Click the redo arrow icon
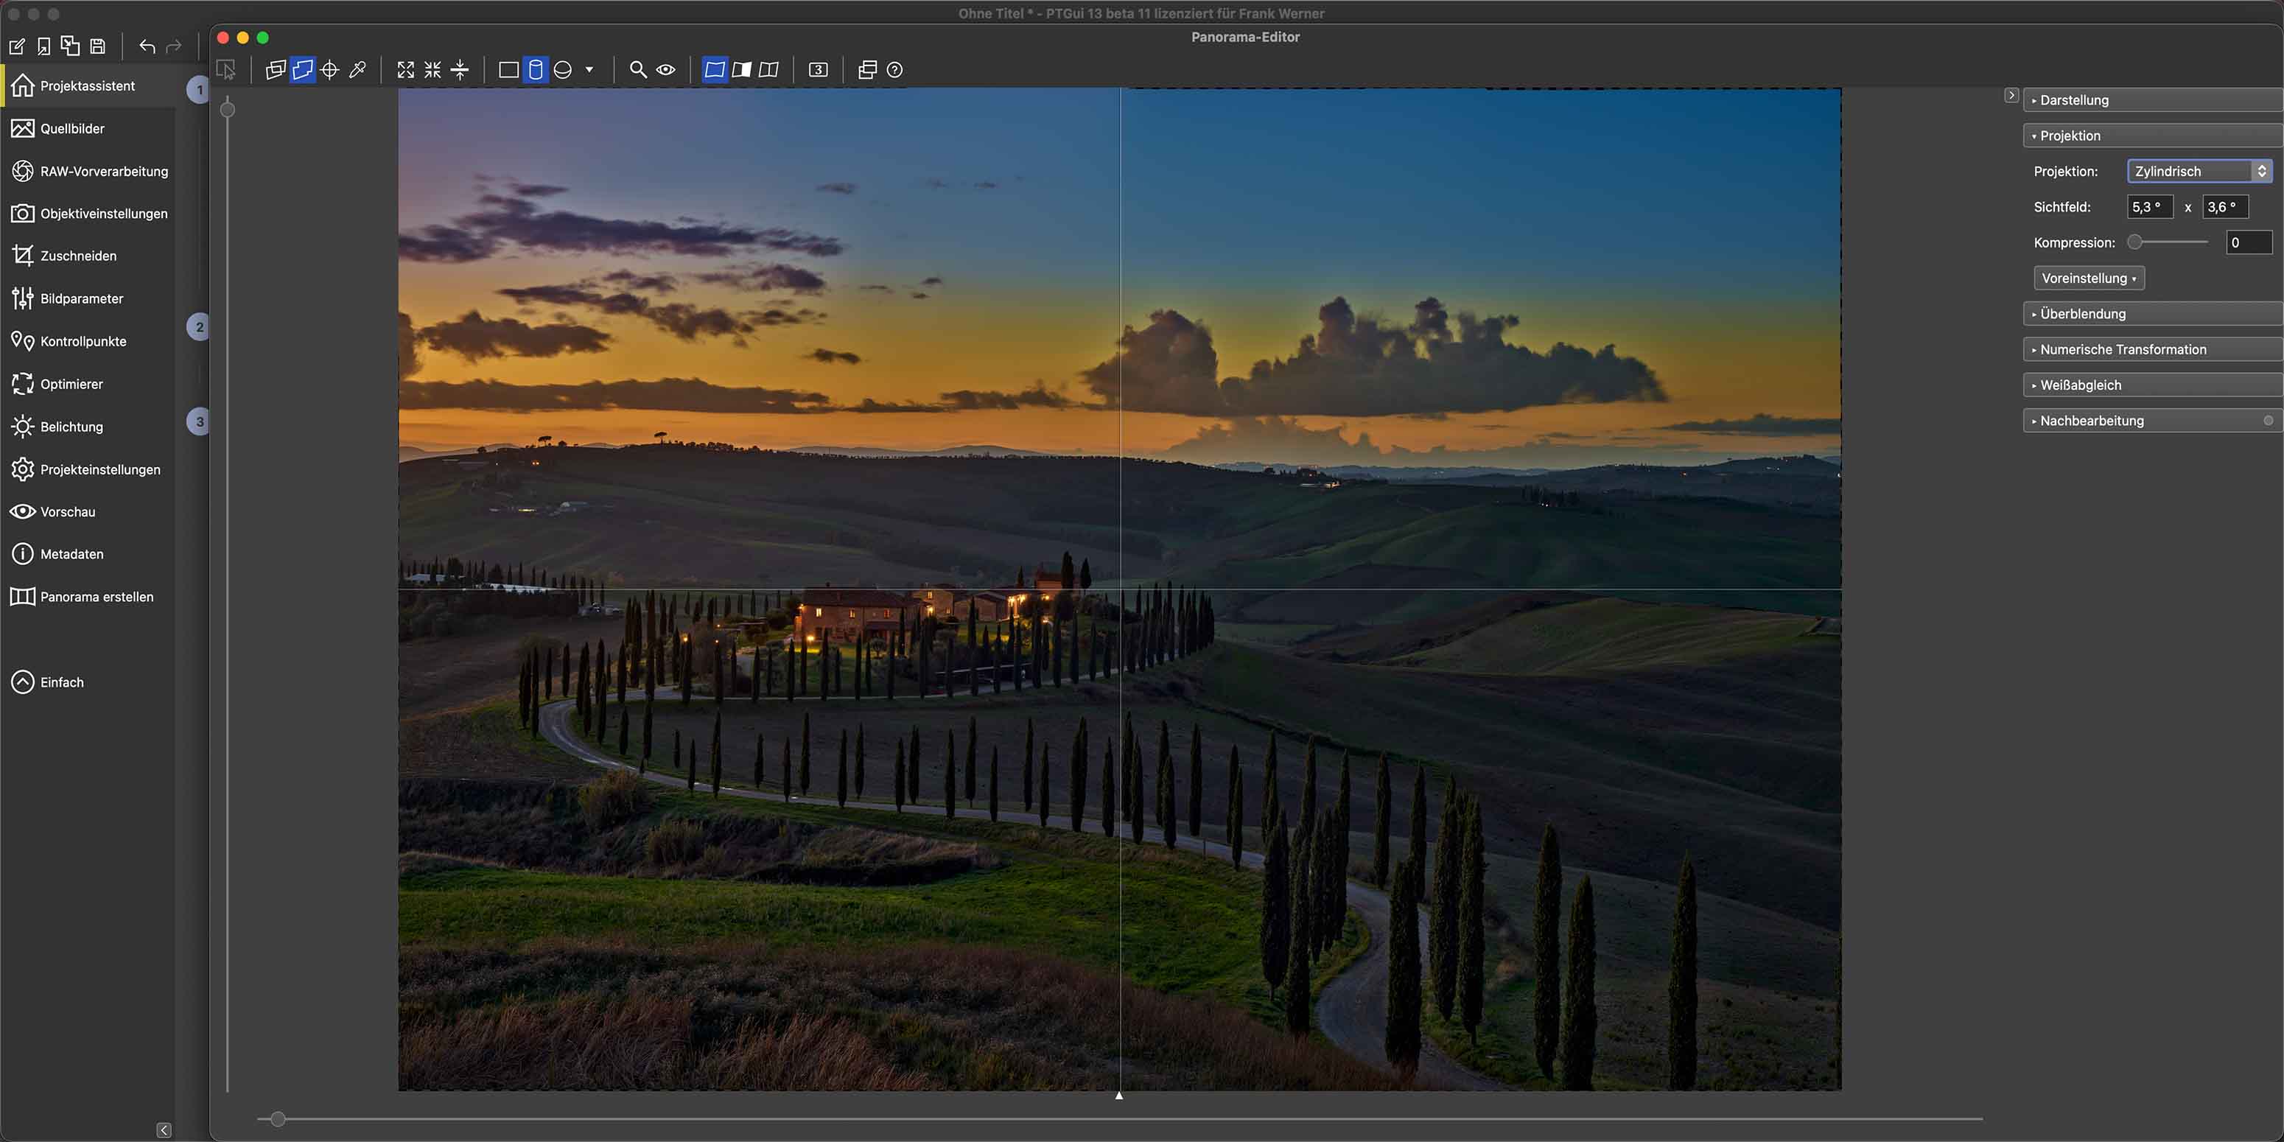The width and height of the screenshot is (2284, 1142). (x=174, y=46)
